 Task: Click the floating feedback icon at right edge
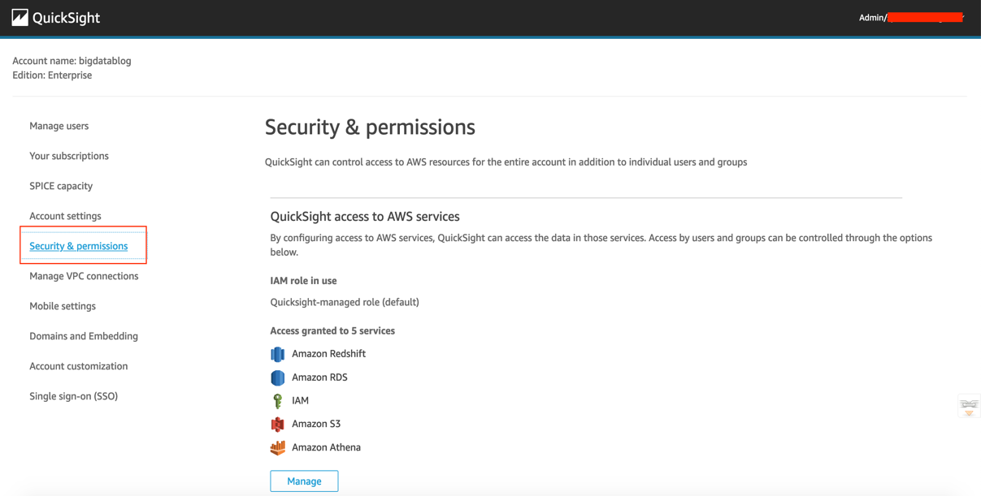point(969,407)
